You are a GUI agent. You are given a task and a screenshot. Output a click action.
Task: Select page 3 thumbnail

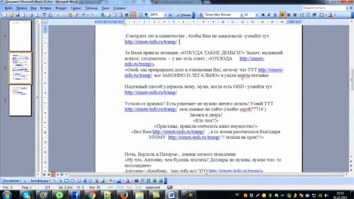point(20,101)
